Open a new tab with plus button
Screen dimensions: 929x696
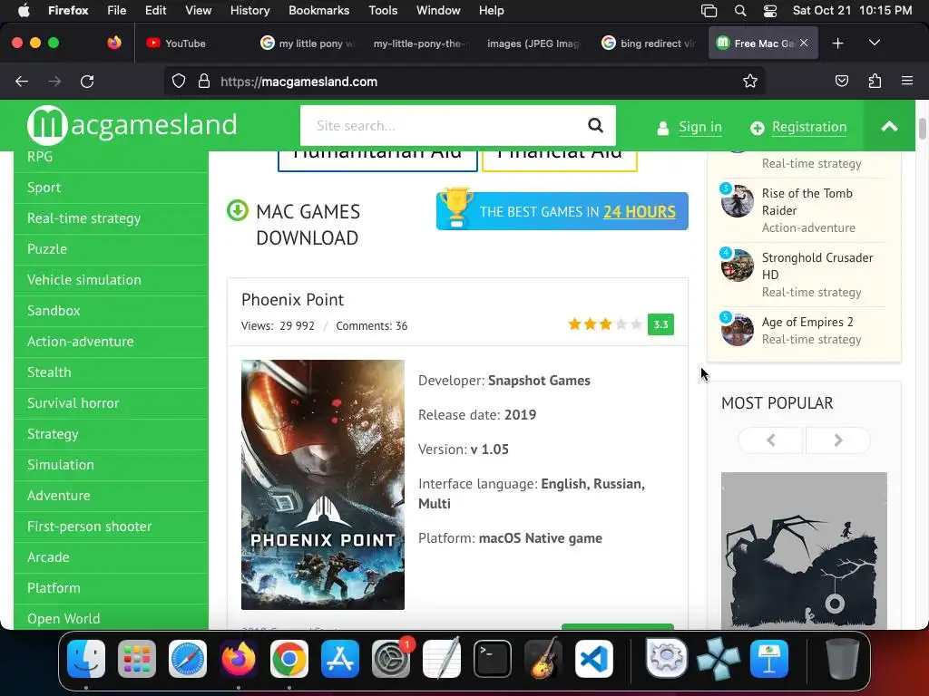[837, 43]
